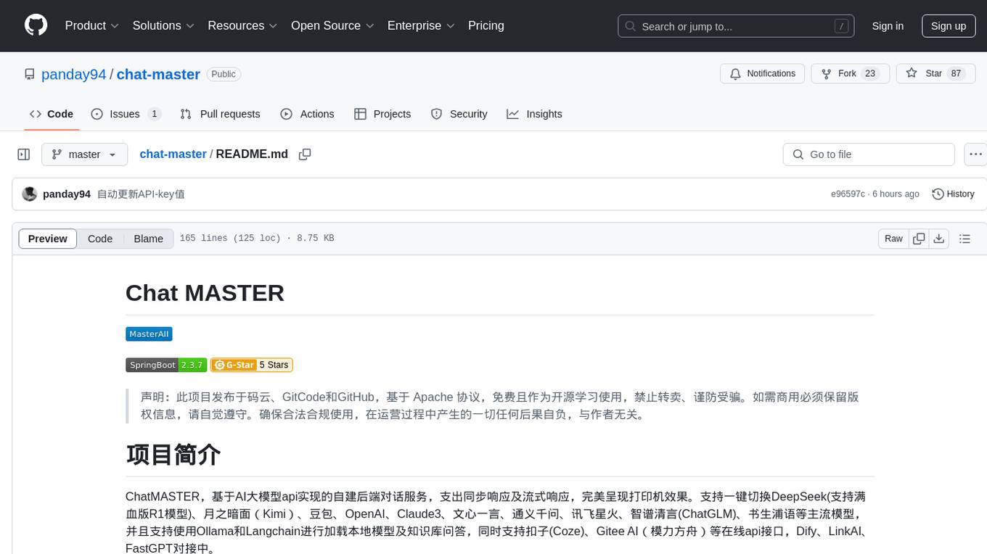Expand the Enterprise menu

tap(421, 25)
